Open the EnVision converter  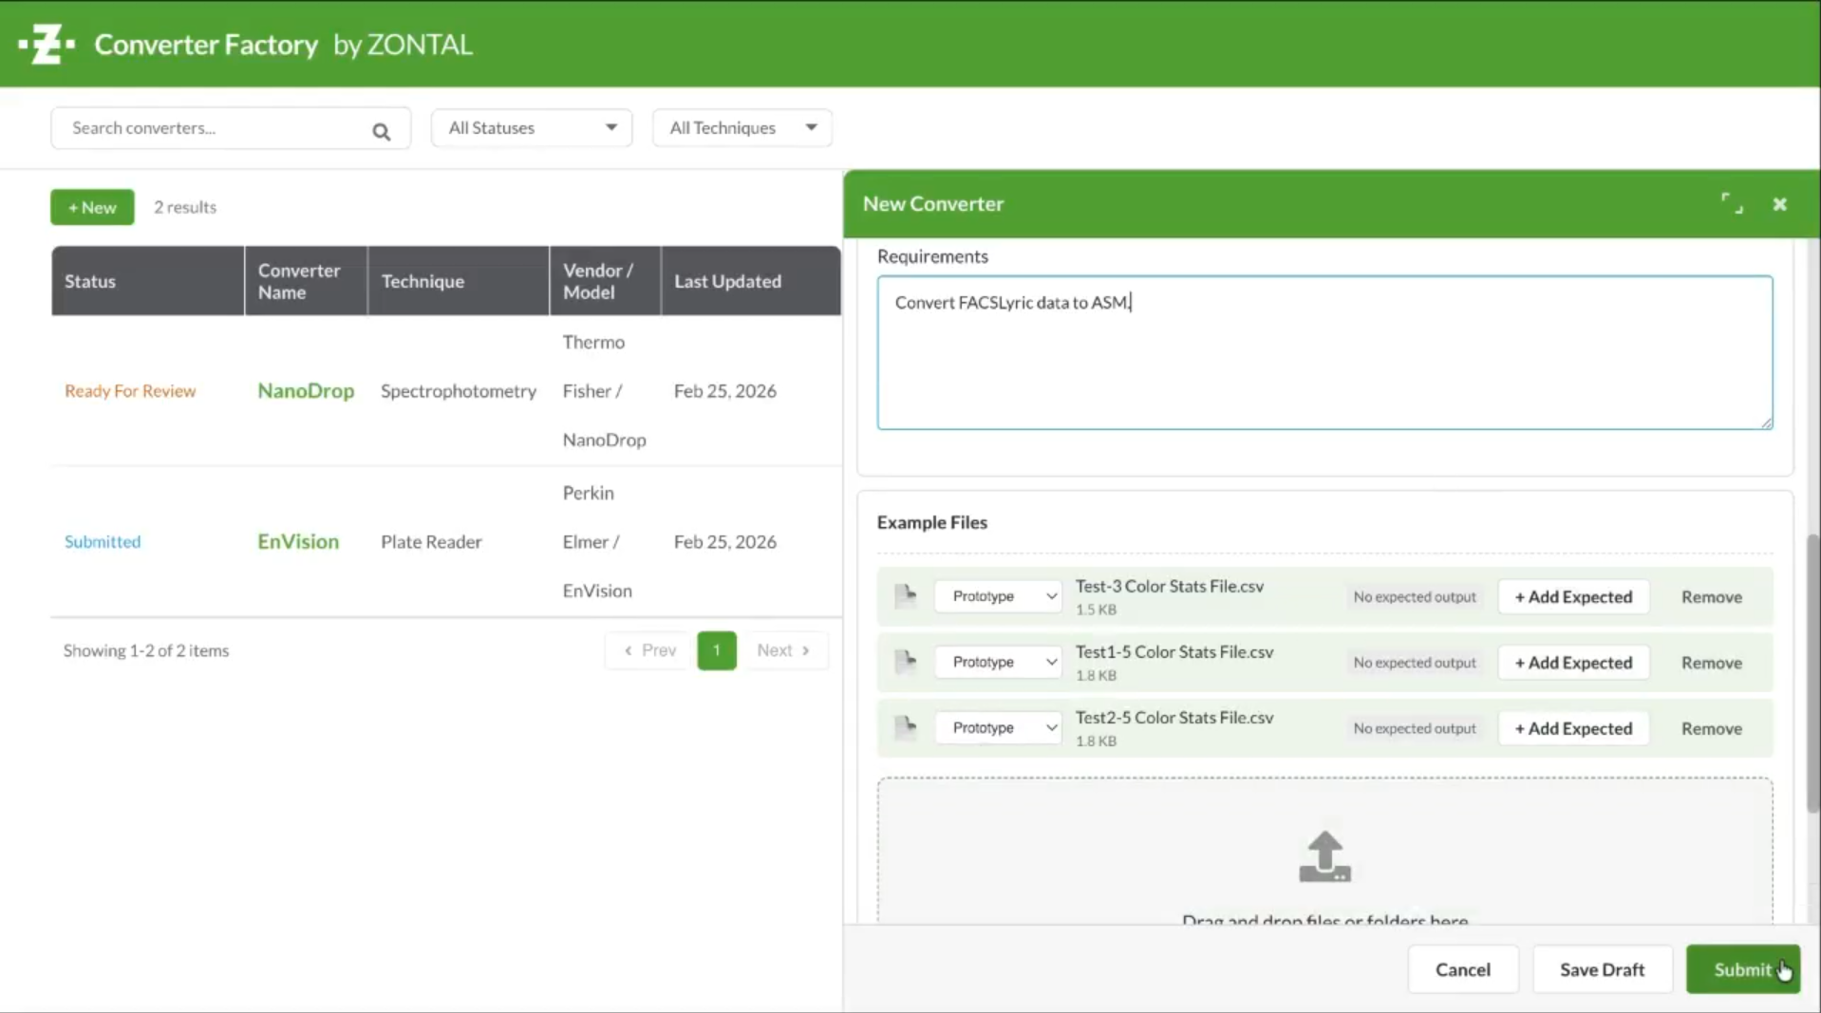click(x=298, y=541)
